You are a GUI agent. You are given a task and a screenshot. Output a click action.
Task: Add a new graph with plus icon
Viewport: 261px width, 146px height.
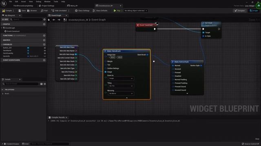44,24
